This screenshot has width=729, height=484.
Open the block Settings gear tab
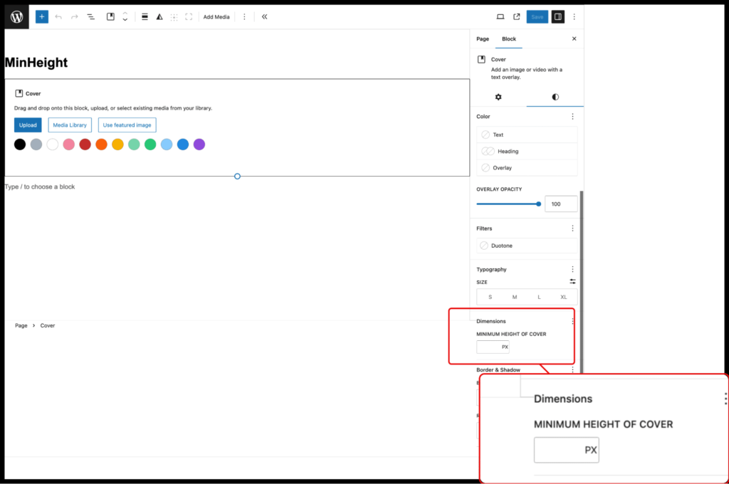(498, 97)
